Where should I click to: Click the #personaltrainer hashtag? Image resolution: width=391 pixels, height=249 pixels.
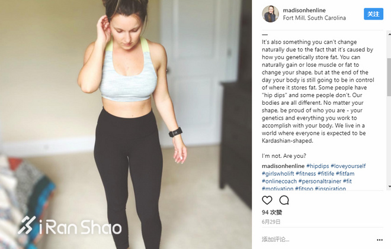pos(320,181)
